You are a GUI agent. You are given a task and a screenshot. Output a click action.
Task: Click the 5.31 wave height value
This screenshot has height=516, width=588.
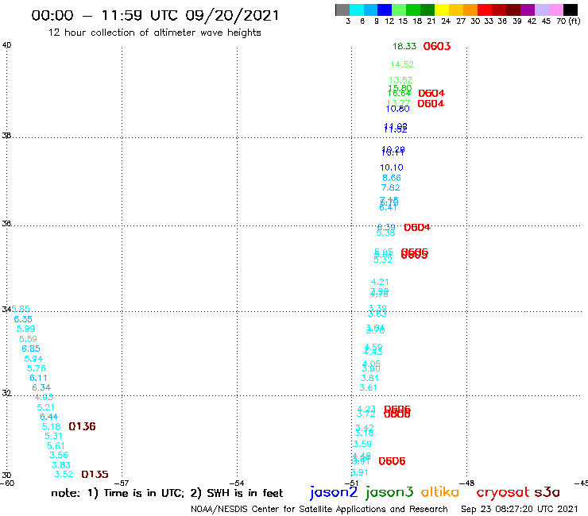point(53,436)
